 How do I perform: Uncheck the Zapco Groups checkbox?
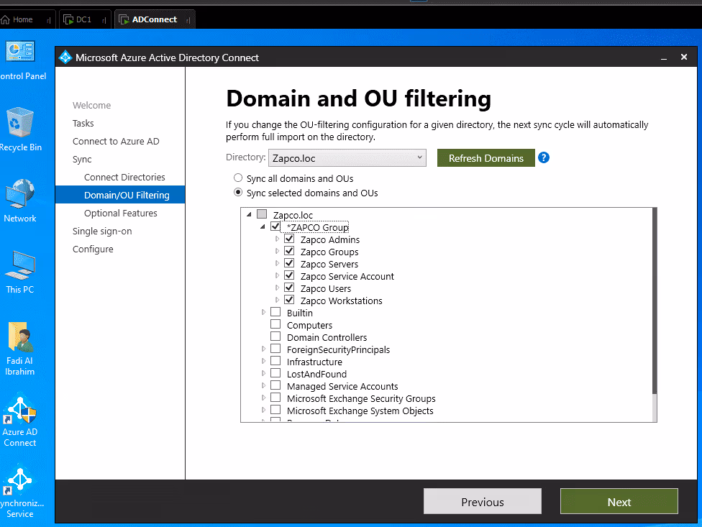[289, 251]
